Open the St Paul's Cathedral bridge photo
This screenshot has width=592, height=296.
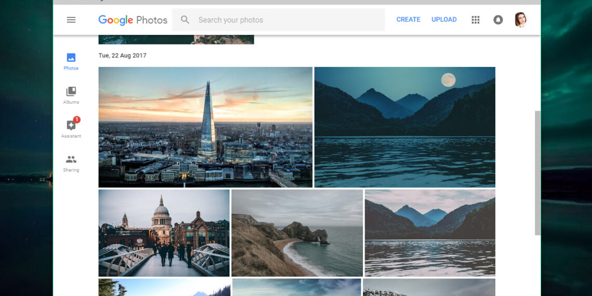click(164, 233)
